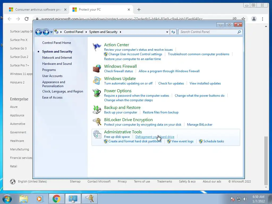The image size is (272, 204).
Task: Click the clock showing 6:50 AM
Action: (x=258, y=197)
